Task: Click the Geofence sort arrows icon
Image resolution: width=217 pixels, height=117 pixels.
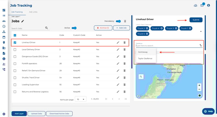Action: (200, 45)
